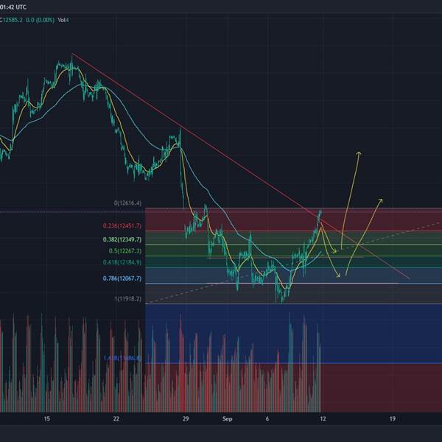Click the 0.236(12451.7) Fibonacci label

[122, 226]
